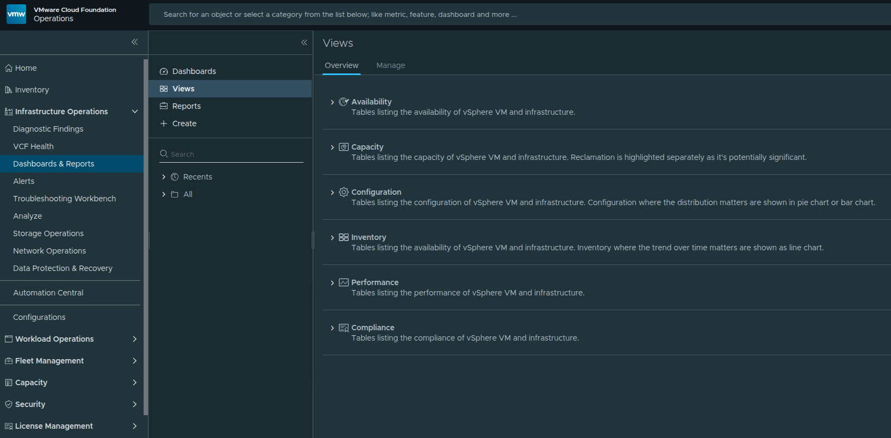Viewport: 891px width, 438px height.
Task: Collapse the main left navigation panel
Action: point(134,42)
